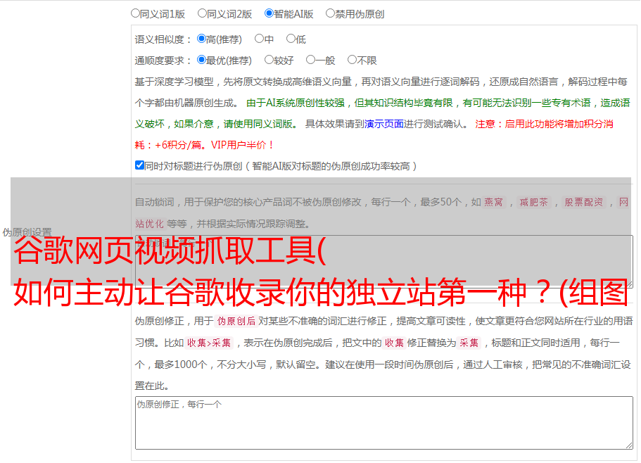Image resolution: width=641 pixels, height=463 pixels.
Task: Select the 同义词1版 radio option
Action: (x=135, y=13)
